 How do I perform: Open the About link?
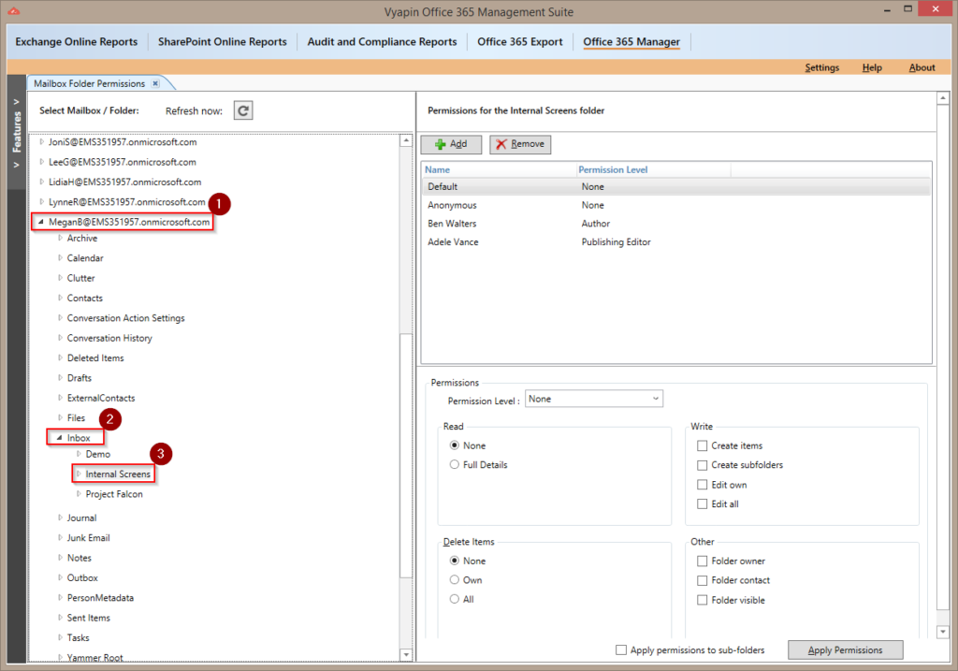tap(922, 67)
